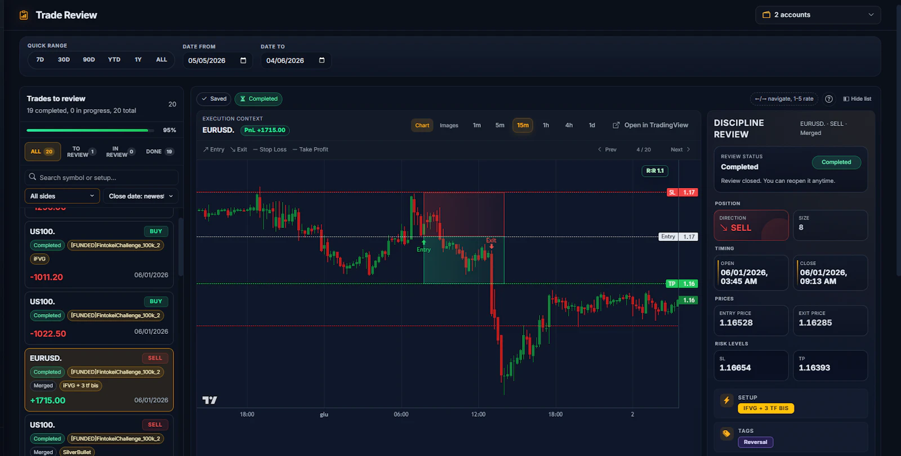This screenshot has height=456, width=901.
Task: Toggle the Completed hourglass status chip
Action: (x=258, y=99)
